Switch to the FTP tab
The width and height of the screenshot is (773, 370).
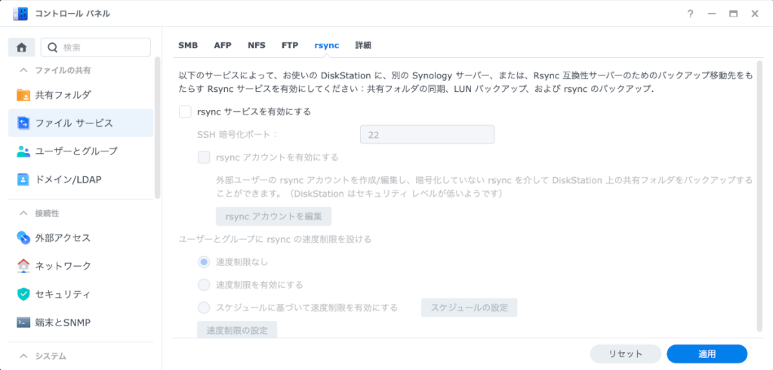point(290,45)
